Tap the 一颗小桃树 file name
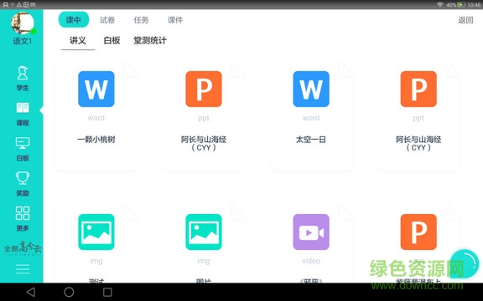Image resolution: width=483 pixels, height=301 pixels. pos(96,140)
